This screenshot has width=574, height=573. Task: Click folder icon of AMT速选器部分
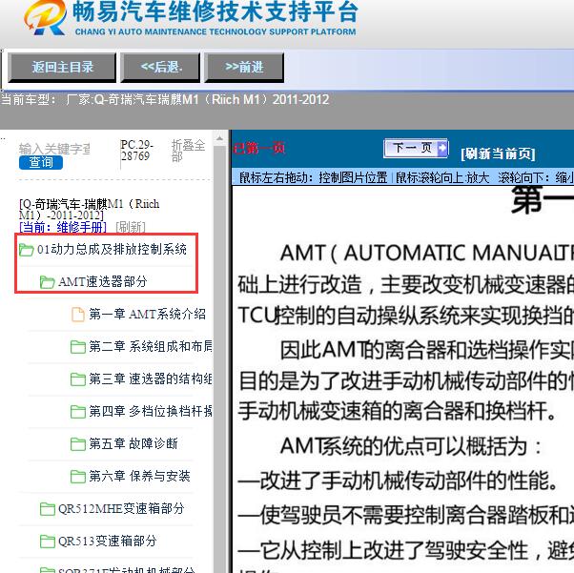tap(48, 282)
